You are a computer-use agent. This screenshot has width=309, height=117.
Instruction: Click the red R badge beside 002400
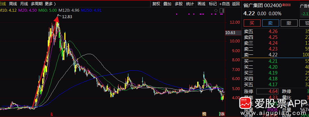click(x=286, y=5)
